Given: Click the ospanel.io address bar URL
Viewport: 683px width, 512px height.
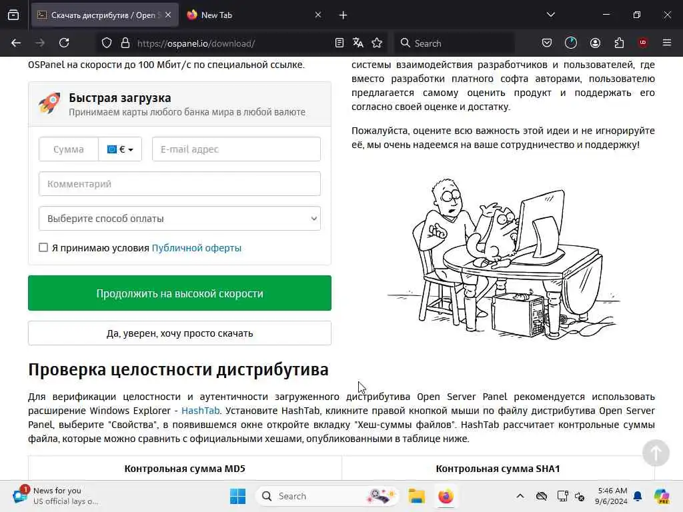Looking at the screenshot, I should pos(196,43).
